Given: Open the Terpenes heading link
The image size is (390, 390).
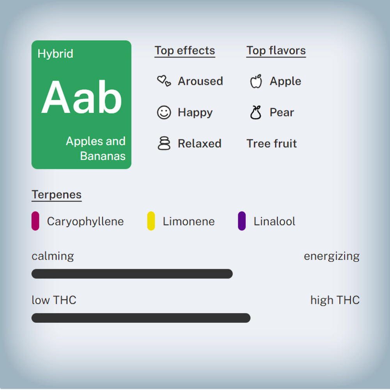Looking at the screenshot, I should [x=57, y=195].
